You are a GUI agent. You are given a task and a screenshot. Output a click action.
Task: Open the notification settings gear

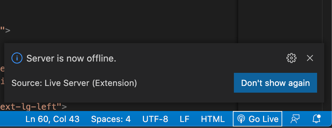[291, 58]
